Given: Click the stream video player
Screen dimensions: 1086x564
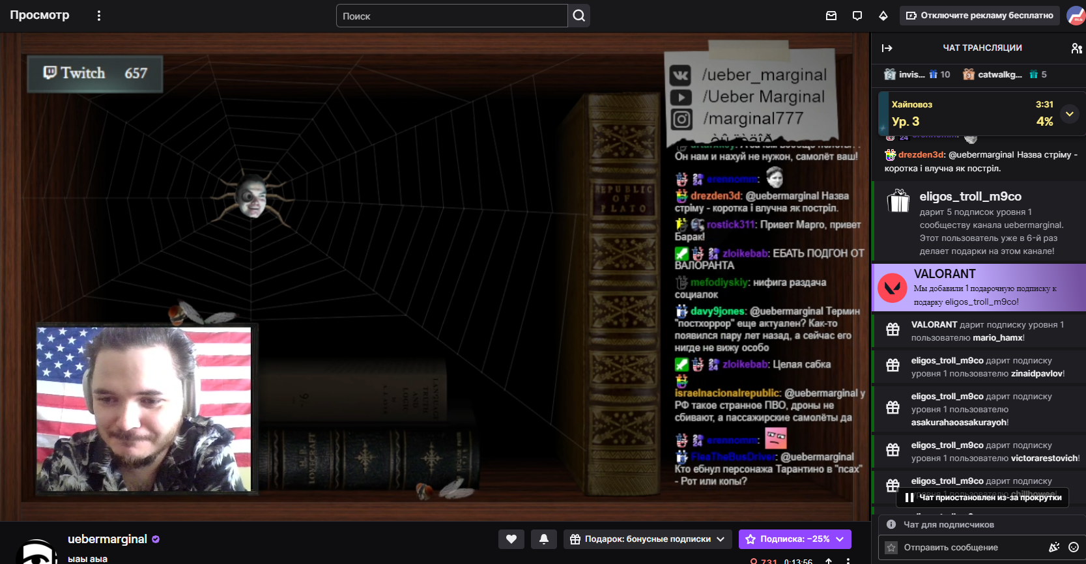Looking at the screenshot, I should click(435, 277).
